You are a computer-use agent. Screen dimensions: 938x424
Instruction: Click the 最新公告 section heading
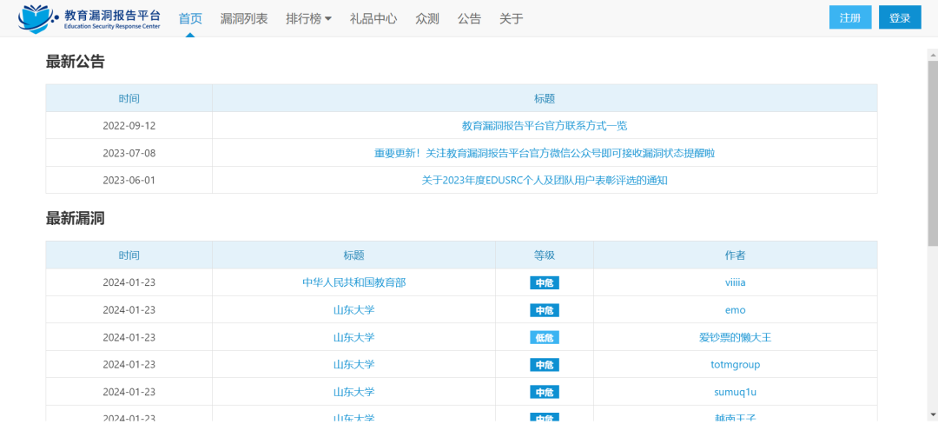click(76, 62)
